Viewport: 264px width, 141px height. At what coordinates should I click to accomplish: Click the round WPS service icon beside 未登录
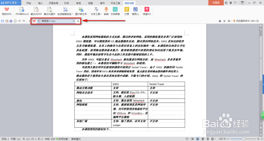coord(226,3)
